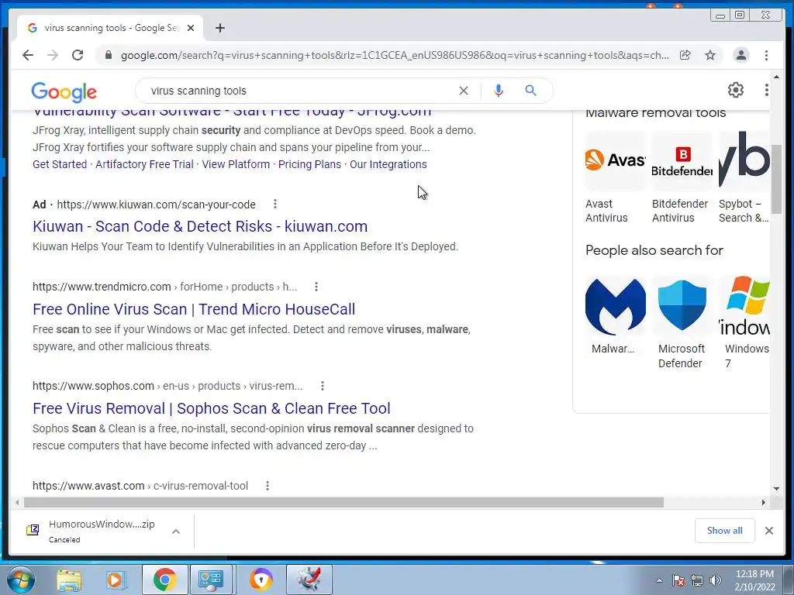This screenshot has width=794, height=595.
Task: Follow the Get Started sitelink
Action: pyautogui.click(x=60, y=164)
